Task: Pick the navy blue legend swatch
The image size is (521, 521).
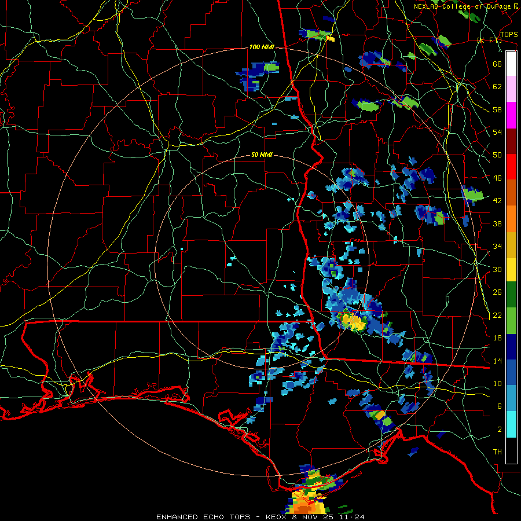Action: 511,347
